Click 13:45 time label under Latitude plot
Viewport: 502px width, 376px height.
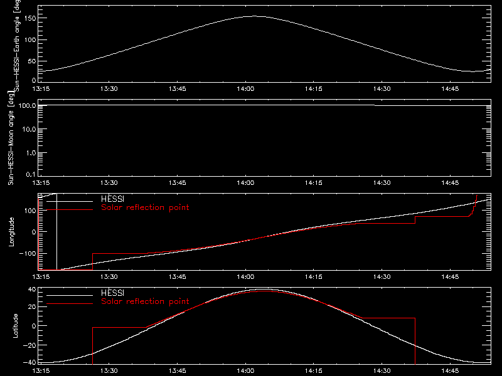pos(178,371)
